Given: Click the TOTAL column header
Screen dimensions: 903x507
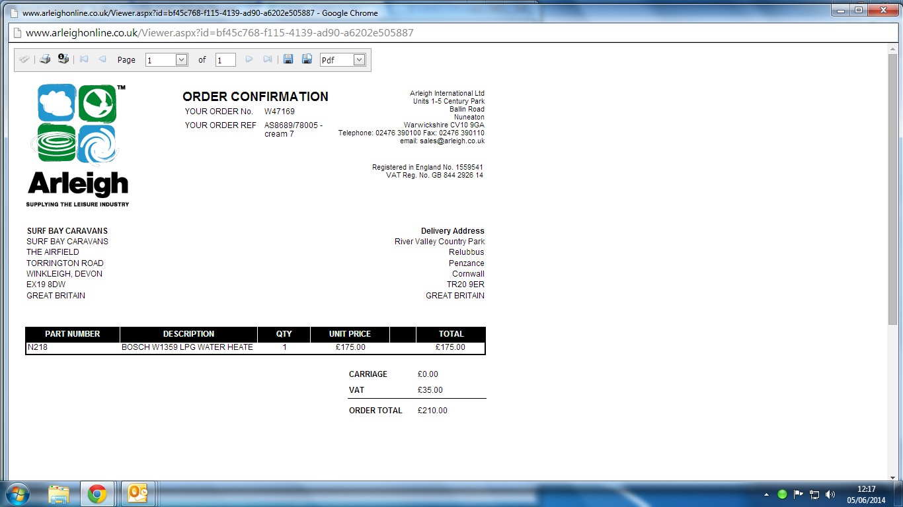Looking at the screenshot, I should (451, 334).
